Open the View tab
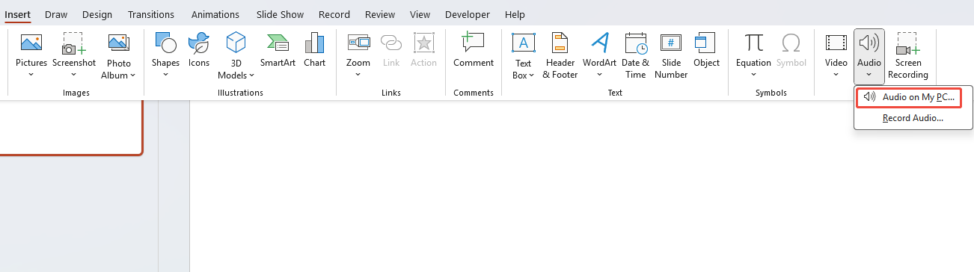The width and height of the screenshot is (974, 272). [420, 14]
